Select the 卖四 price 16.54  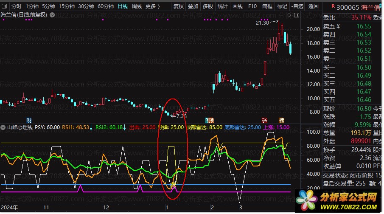tap(364, 34)
